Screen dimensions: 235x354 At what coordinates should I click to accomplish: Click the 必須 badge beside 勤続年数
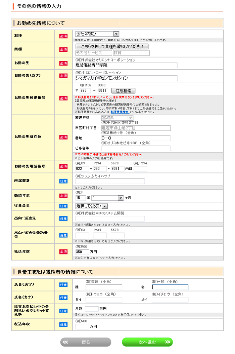tap(63, 196)
